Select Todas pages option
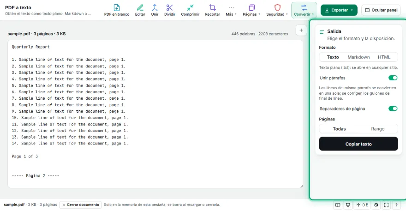Image resolution: width=406 pixels, height=211 pixels. point(339,129)
